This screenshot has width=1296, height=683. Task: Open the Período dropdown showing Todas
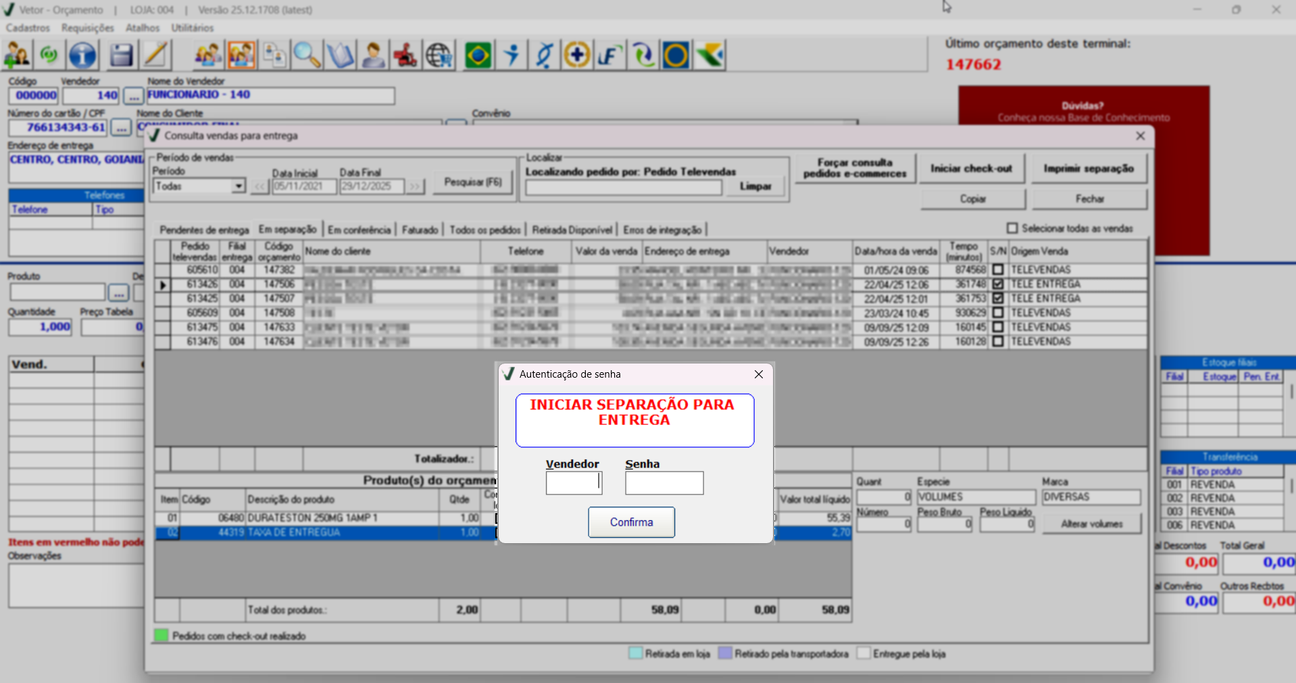[x=238, y=186]
